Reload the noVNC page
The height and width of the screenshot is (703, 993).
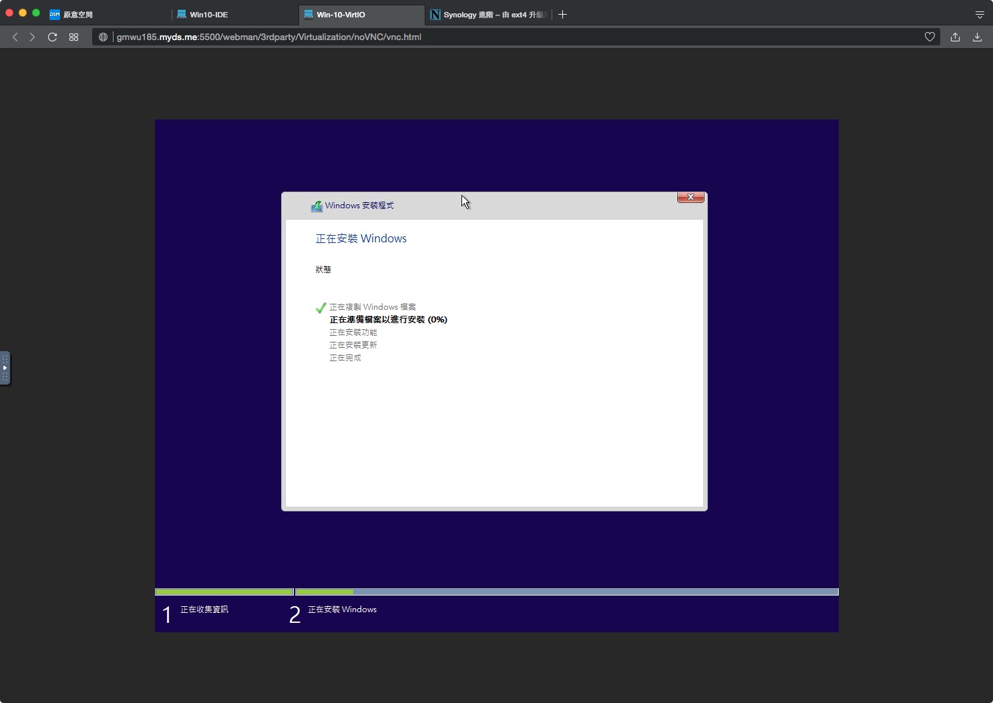coord(52,37)
